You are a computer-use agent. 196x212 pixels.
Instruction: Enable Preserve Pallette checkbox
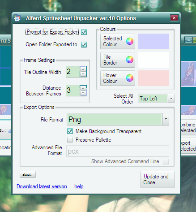coord(70,140)
